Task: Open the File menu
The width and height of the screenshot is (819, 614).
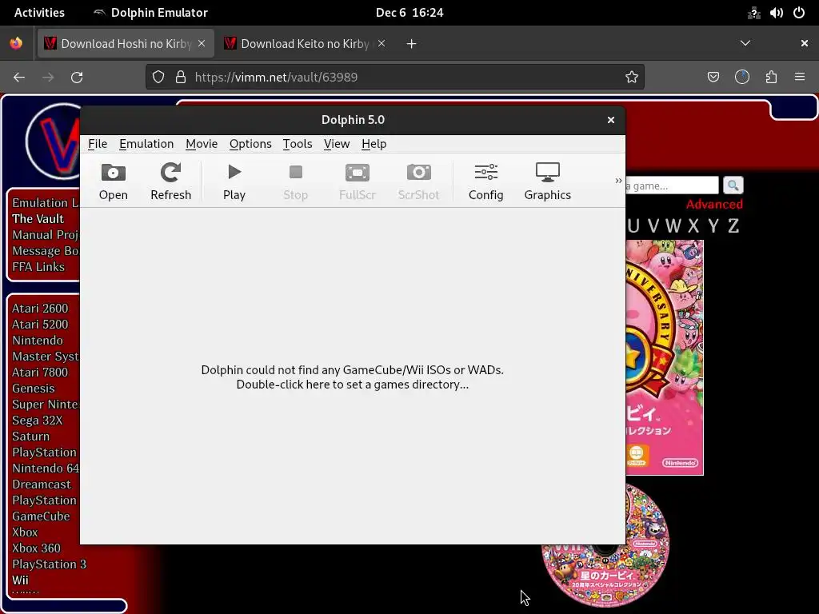Action: point(98,144)
